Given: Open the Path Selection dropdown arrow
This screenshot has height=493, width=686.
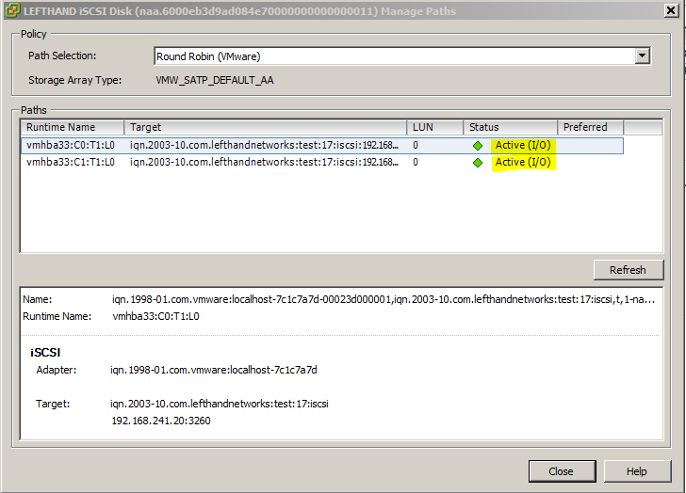Looking at the screenshot, I should point(642,56).
